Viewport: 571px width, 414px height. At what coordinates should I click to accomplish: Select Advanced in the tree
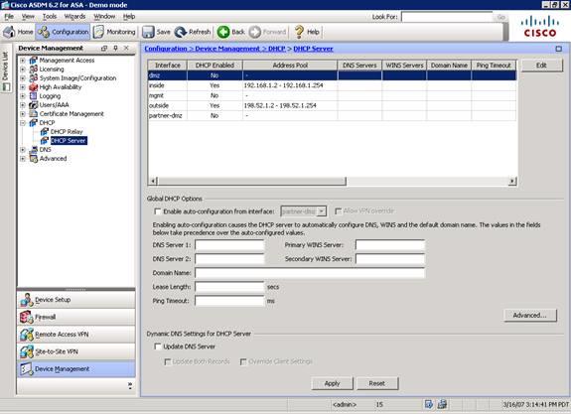pyautogui.click(x=53, y=159)
